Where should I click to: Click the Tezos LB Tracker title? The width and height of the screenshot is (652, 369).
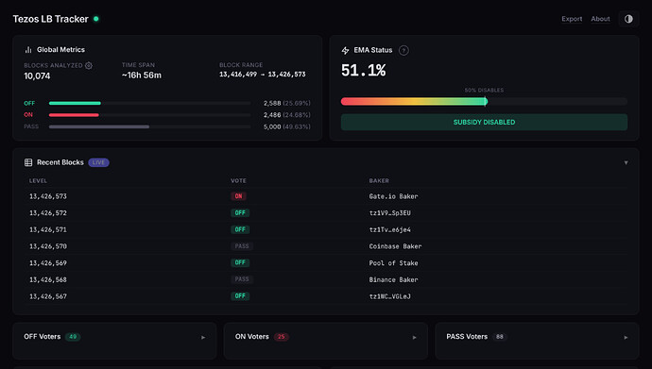[x=50, y=19]
